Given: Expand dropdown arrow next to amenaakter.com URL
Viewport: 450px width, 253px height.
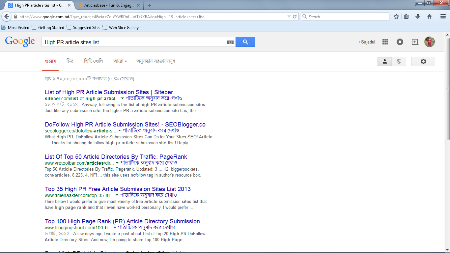Looking at the screenshot, I should point(117,195).
